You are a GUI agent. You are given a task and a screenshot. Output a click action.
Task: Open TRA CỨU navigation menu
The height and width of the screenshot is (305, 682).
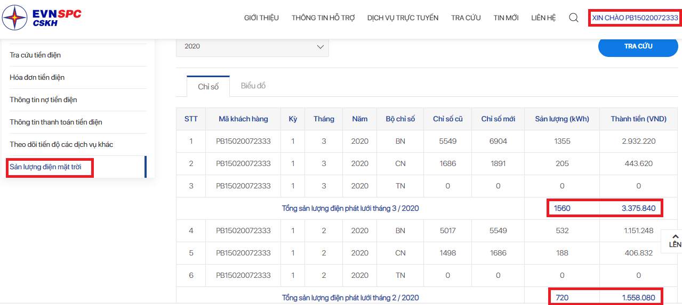[466, 18]
